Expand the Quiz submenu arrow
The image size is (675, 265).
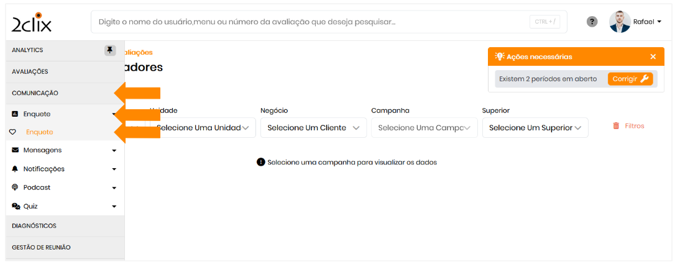(x=114, y=207)
